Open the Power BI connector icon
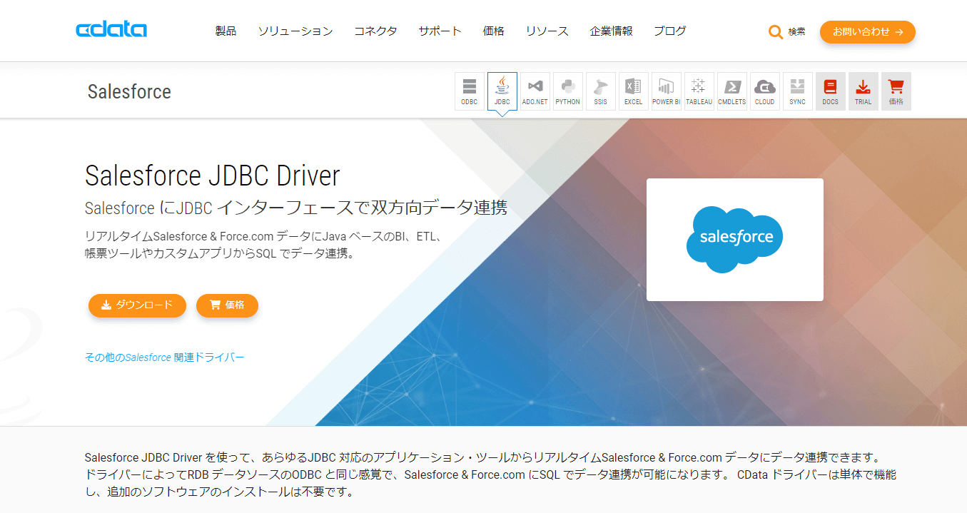Screen dimensions: 967x513 pyautogui.click(x=667, y=91)
